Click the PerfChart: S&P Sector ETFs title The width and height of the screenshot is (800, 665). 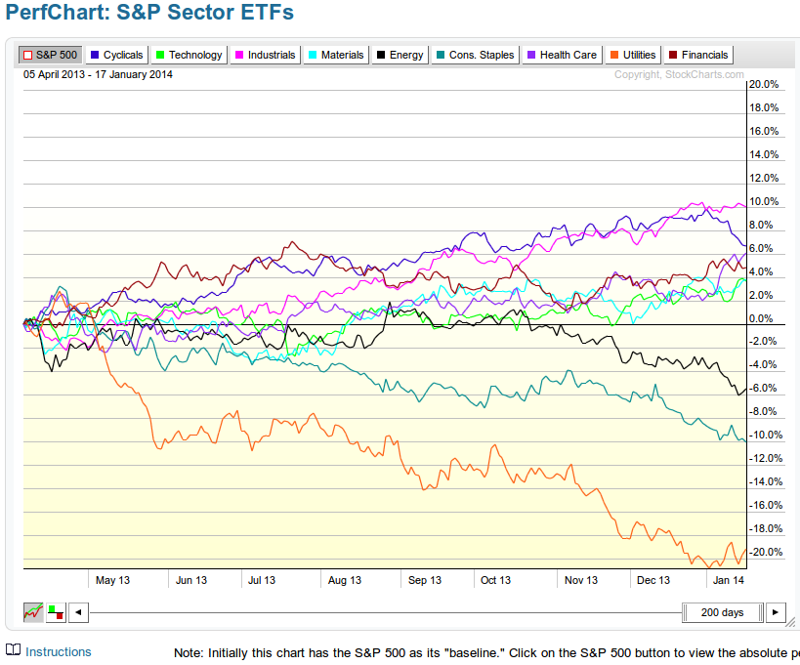149,14
